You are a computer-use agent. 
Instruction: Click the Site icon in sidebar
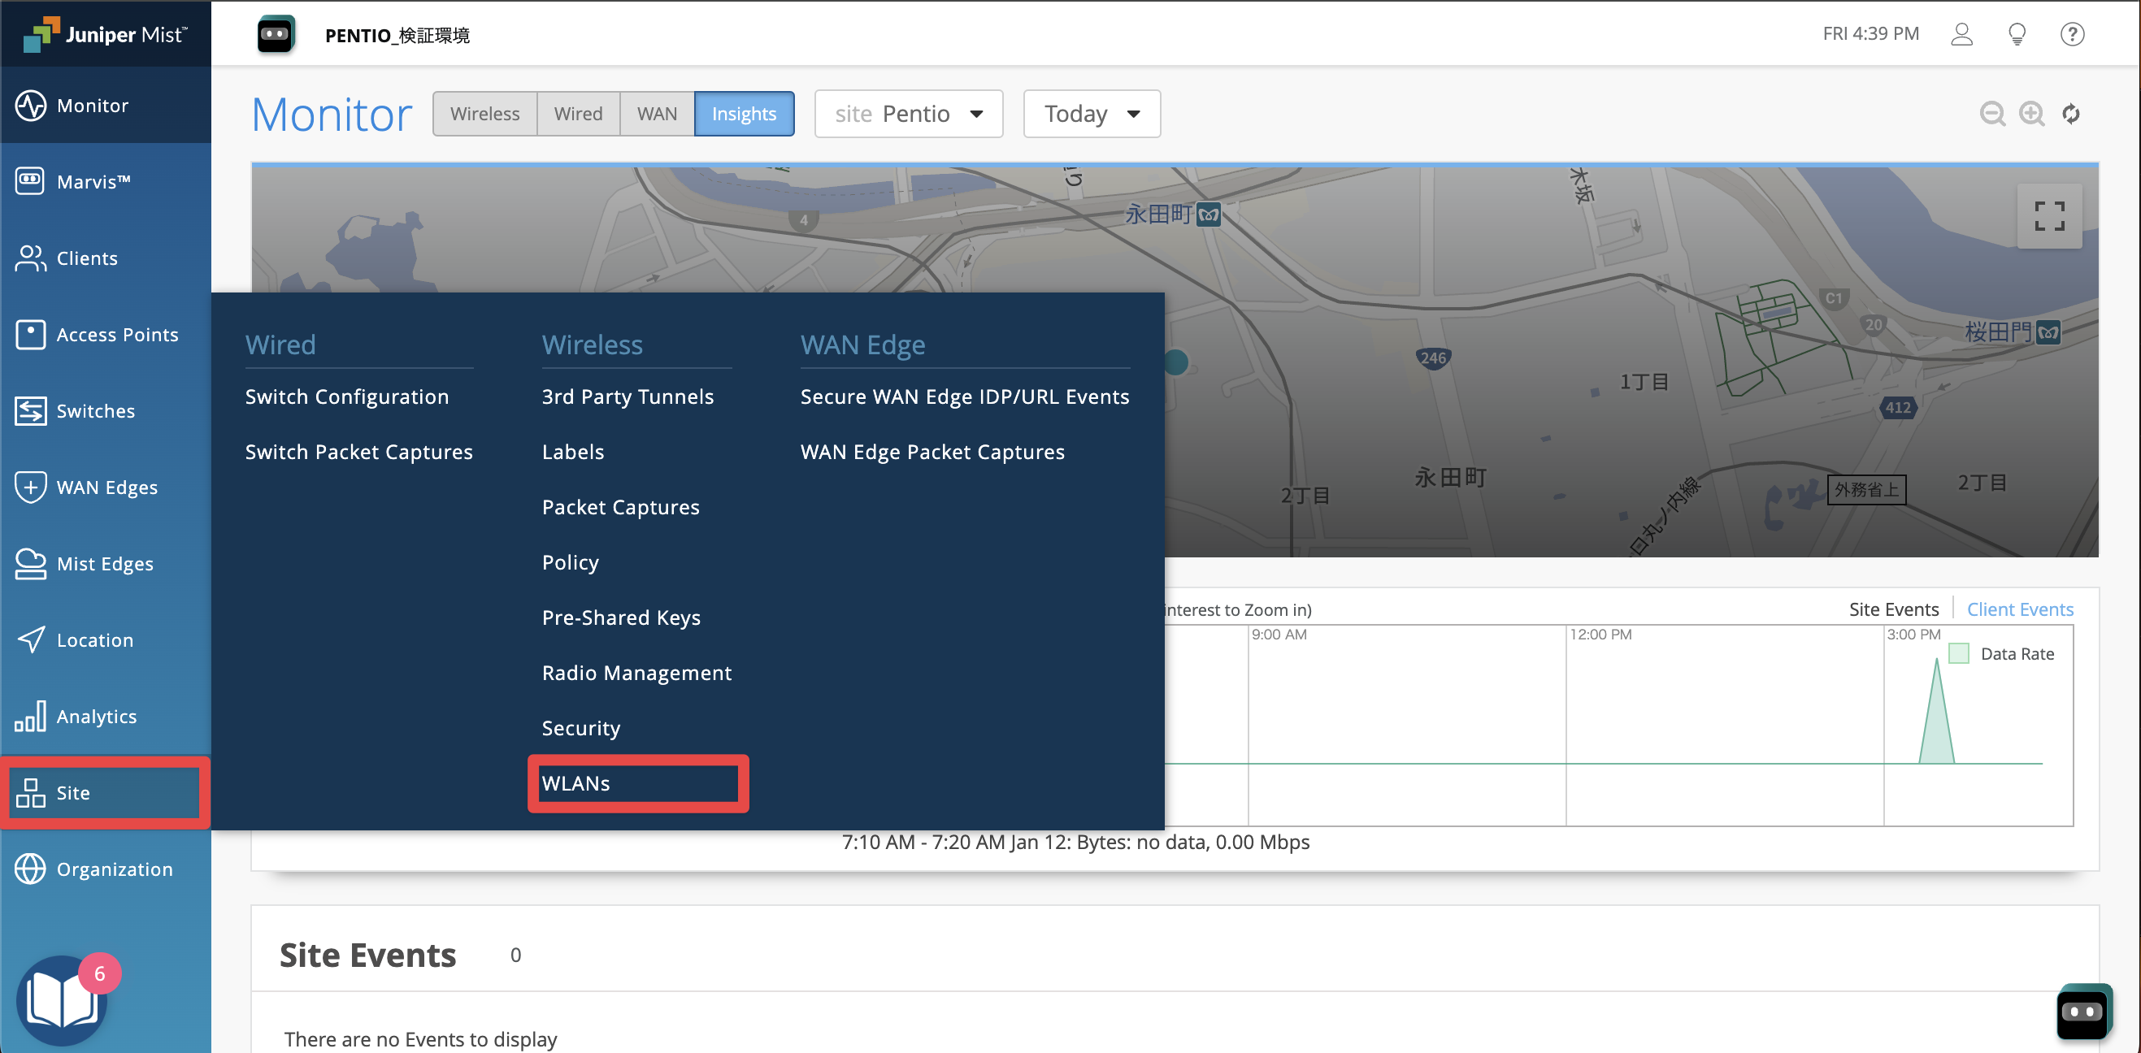(31, 793)
